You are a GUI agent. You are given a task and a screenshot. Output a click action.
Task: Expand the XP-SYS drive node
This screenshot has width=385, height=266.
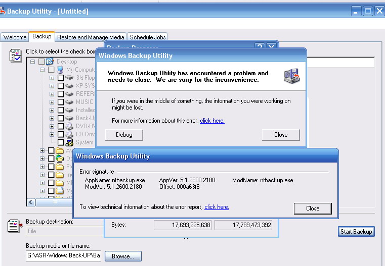(52, 86)
